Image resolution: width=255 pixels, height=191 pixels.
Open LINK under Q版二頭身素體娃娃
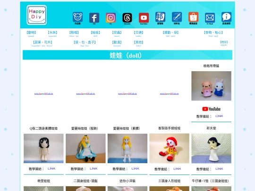tap(51, 169)
